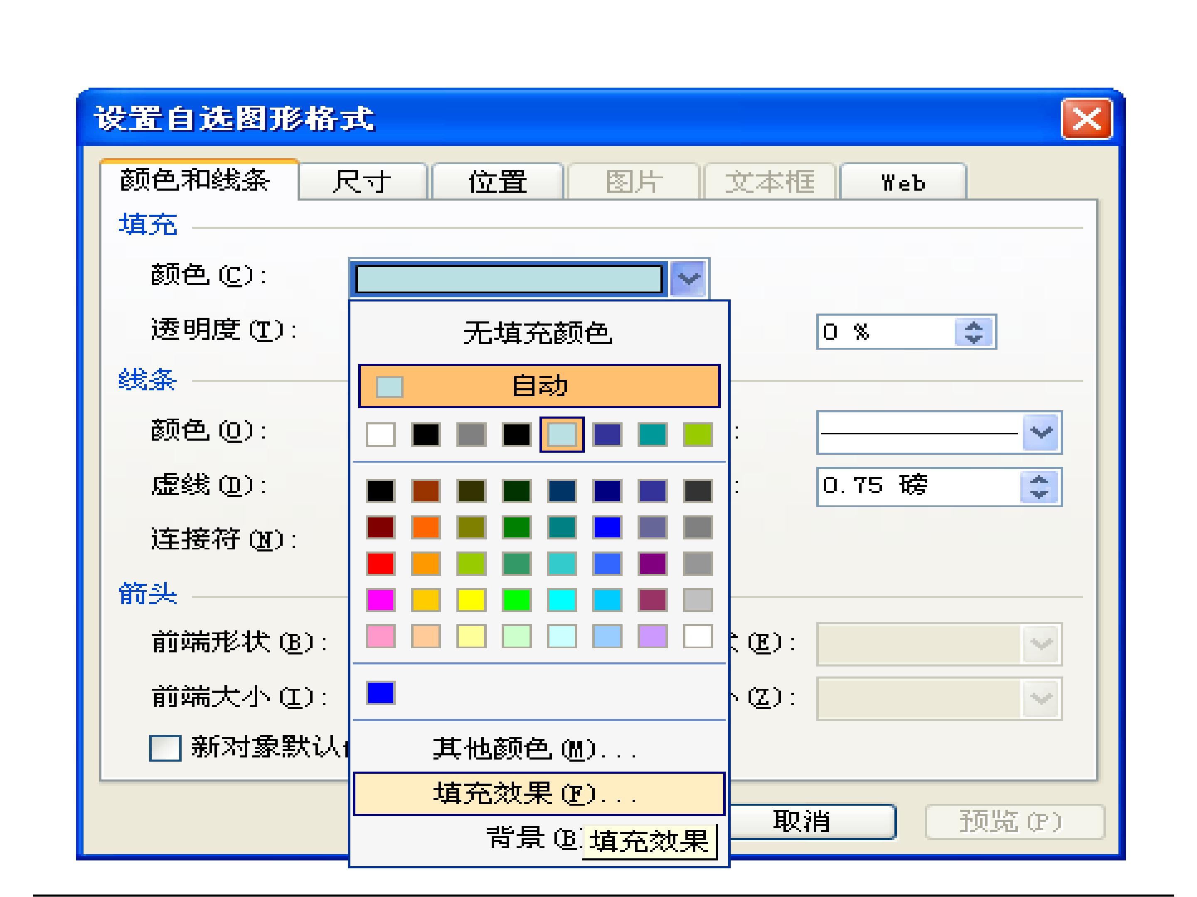Pick the magenta color swatch

coord(380,600)
